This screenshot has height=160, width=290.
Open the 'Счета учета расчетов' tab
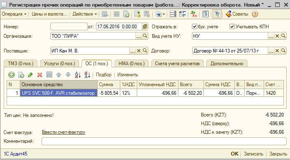click(x=177, y=64)
